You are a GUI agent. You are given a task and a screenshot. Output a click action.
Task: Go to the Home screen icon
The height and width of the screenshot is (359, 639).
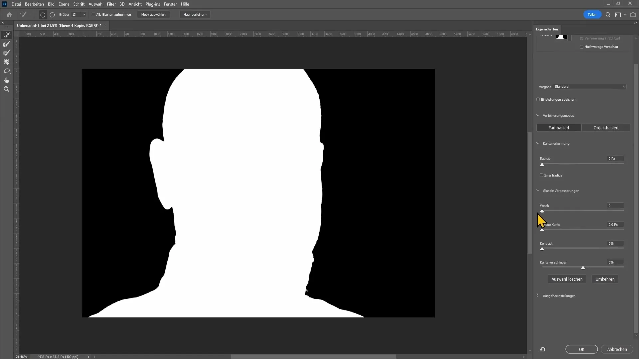pos(9,15)
